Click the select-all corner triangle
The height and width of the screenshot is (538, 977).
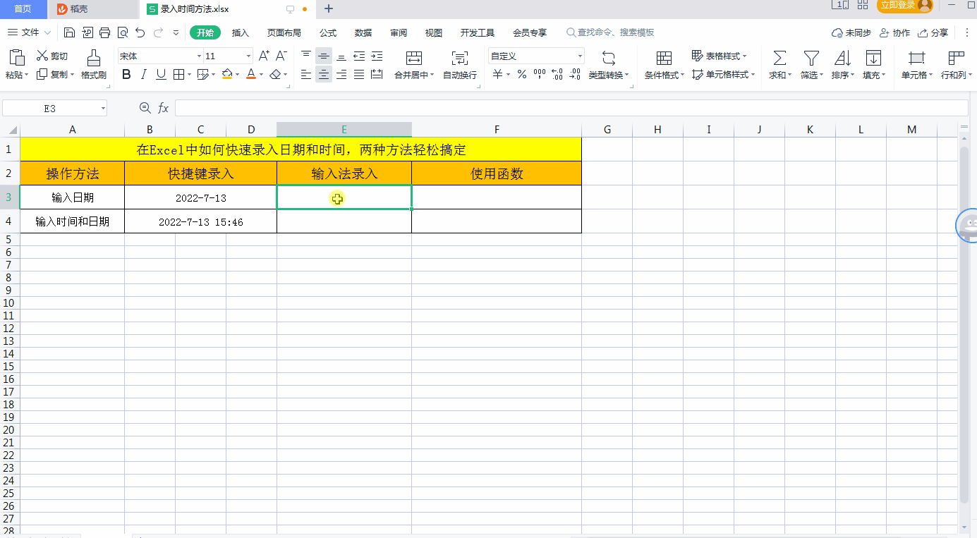tap(13, 130)
